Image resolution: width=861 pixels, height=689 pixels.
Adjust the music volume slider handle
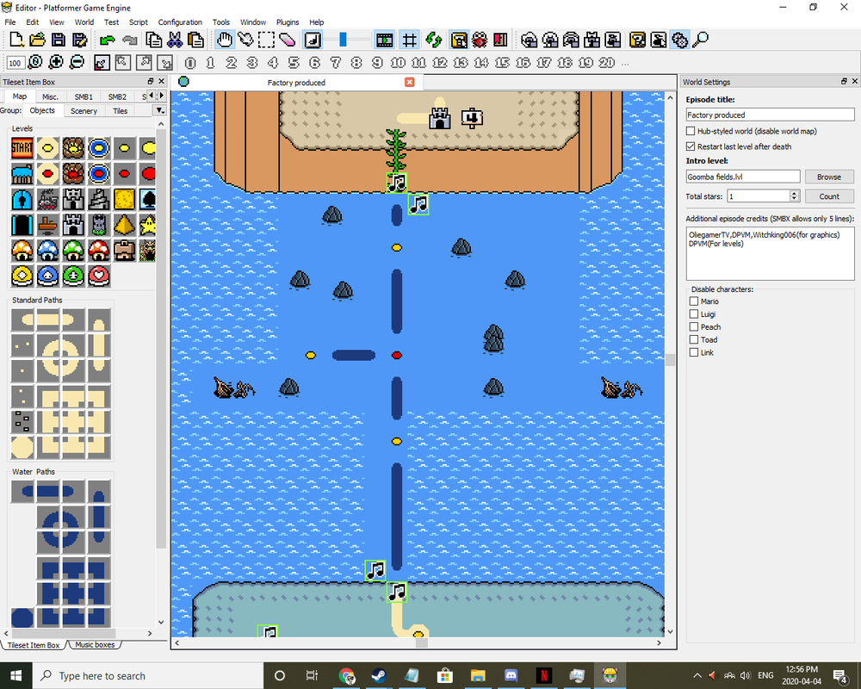pos(344,40)
